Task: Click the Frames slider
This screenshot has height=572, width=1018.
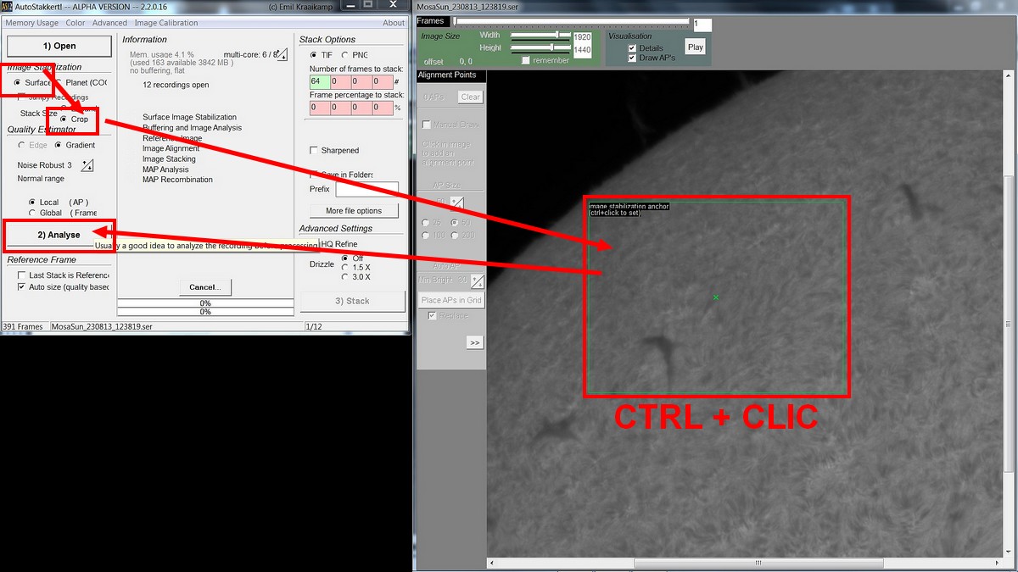Action: click(571, 20)
